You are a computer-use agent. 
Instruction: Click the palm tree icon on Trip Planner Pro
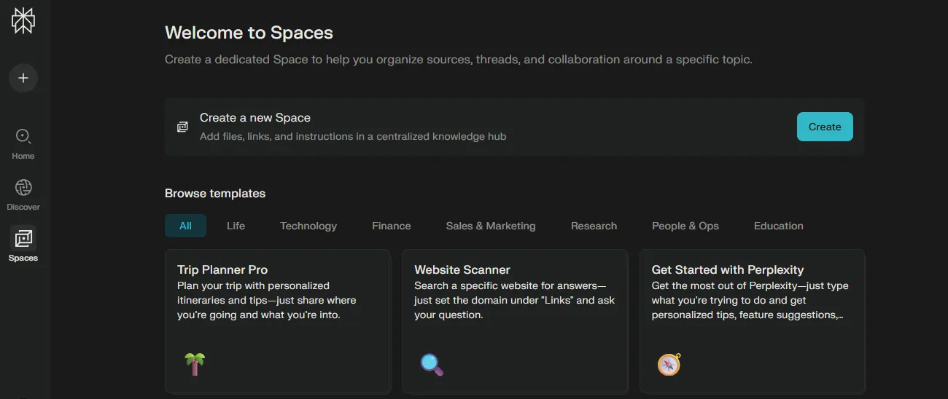[195, 363]
